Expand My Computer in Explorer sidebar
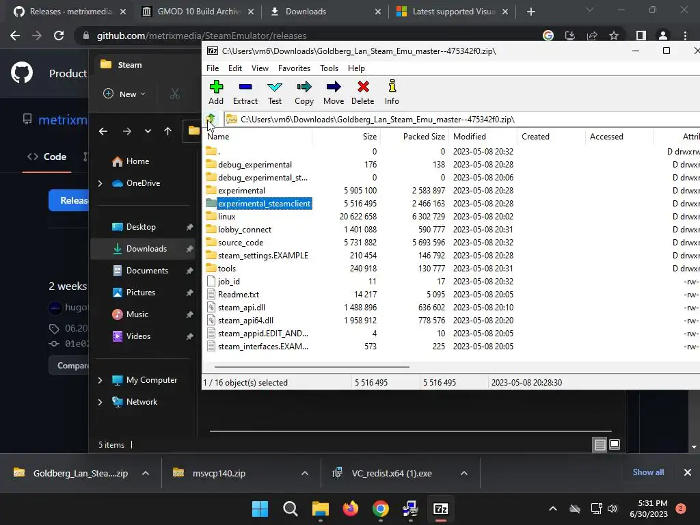The height and width of the screenshot is (525, 700). [100, 380]
